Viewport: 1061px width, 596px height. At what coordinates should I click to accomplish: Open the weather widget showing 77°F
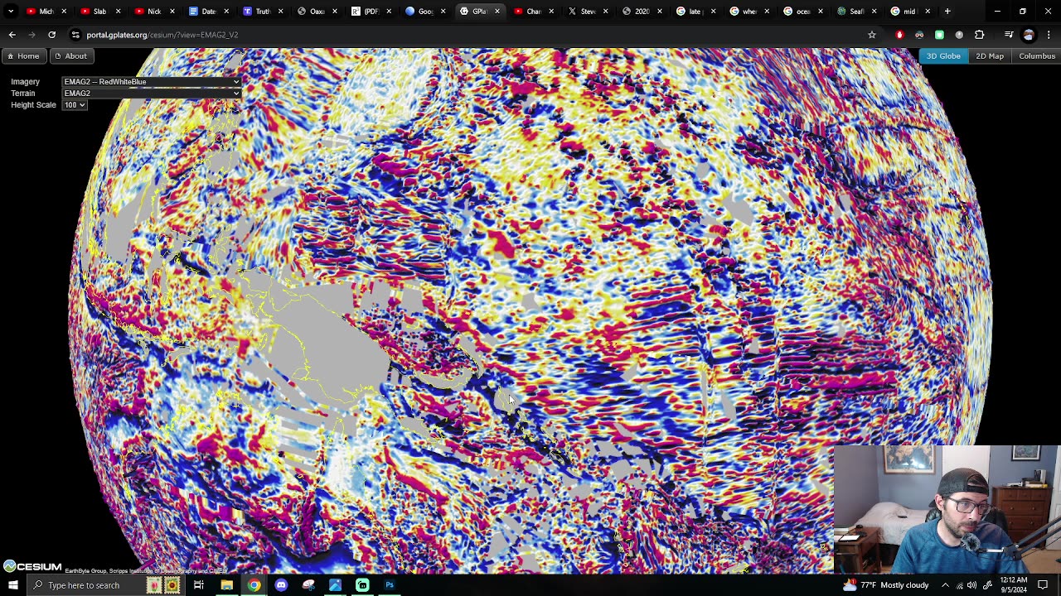[886, 585]
